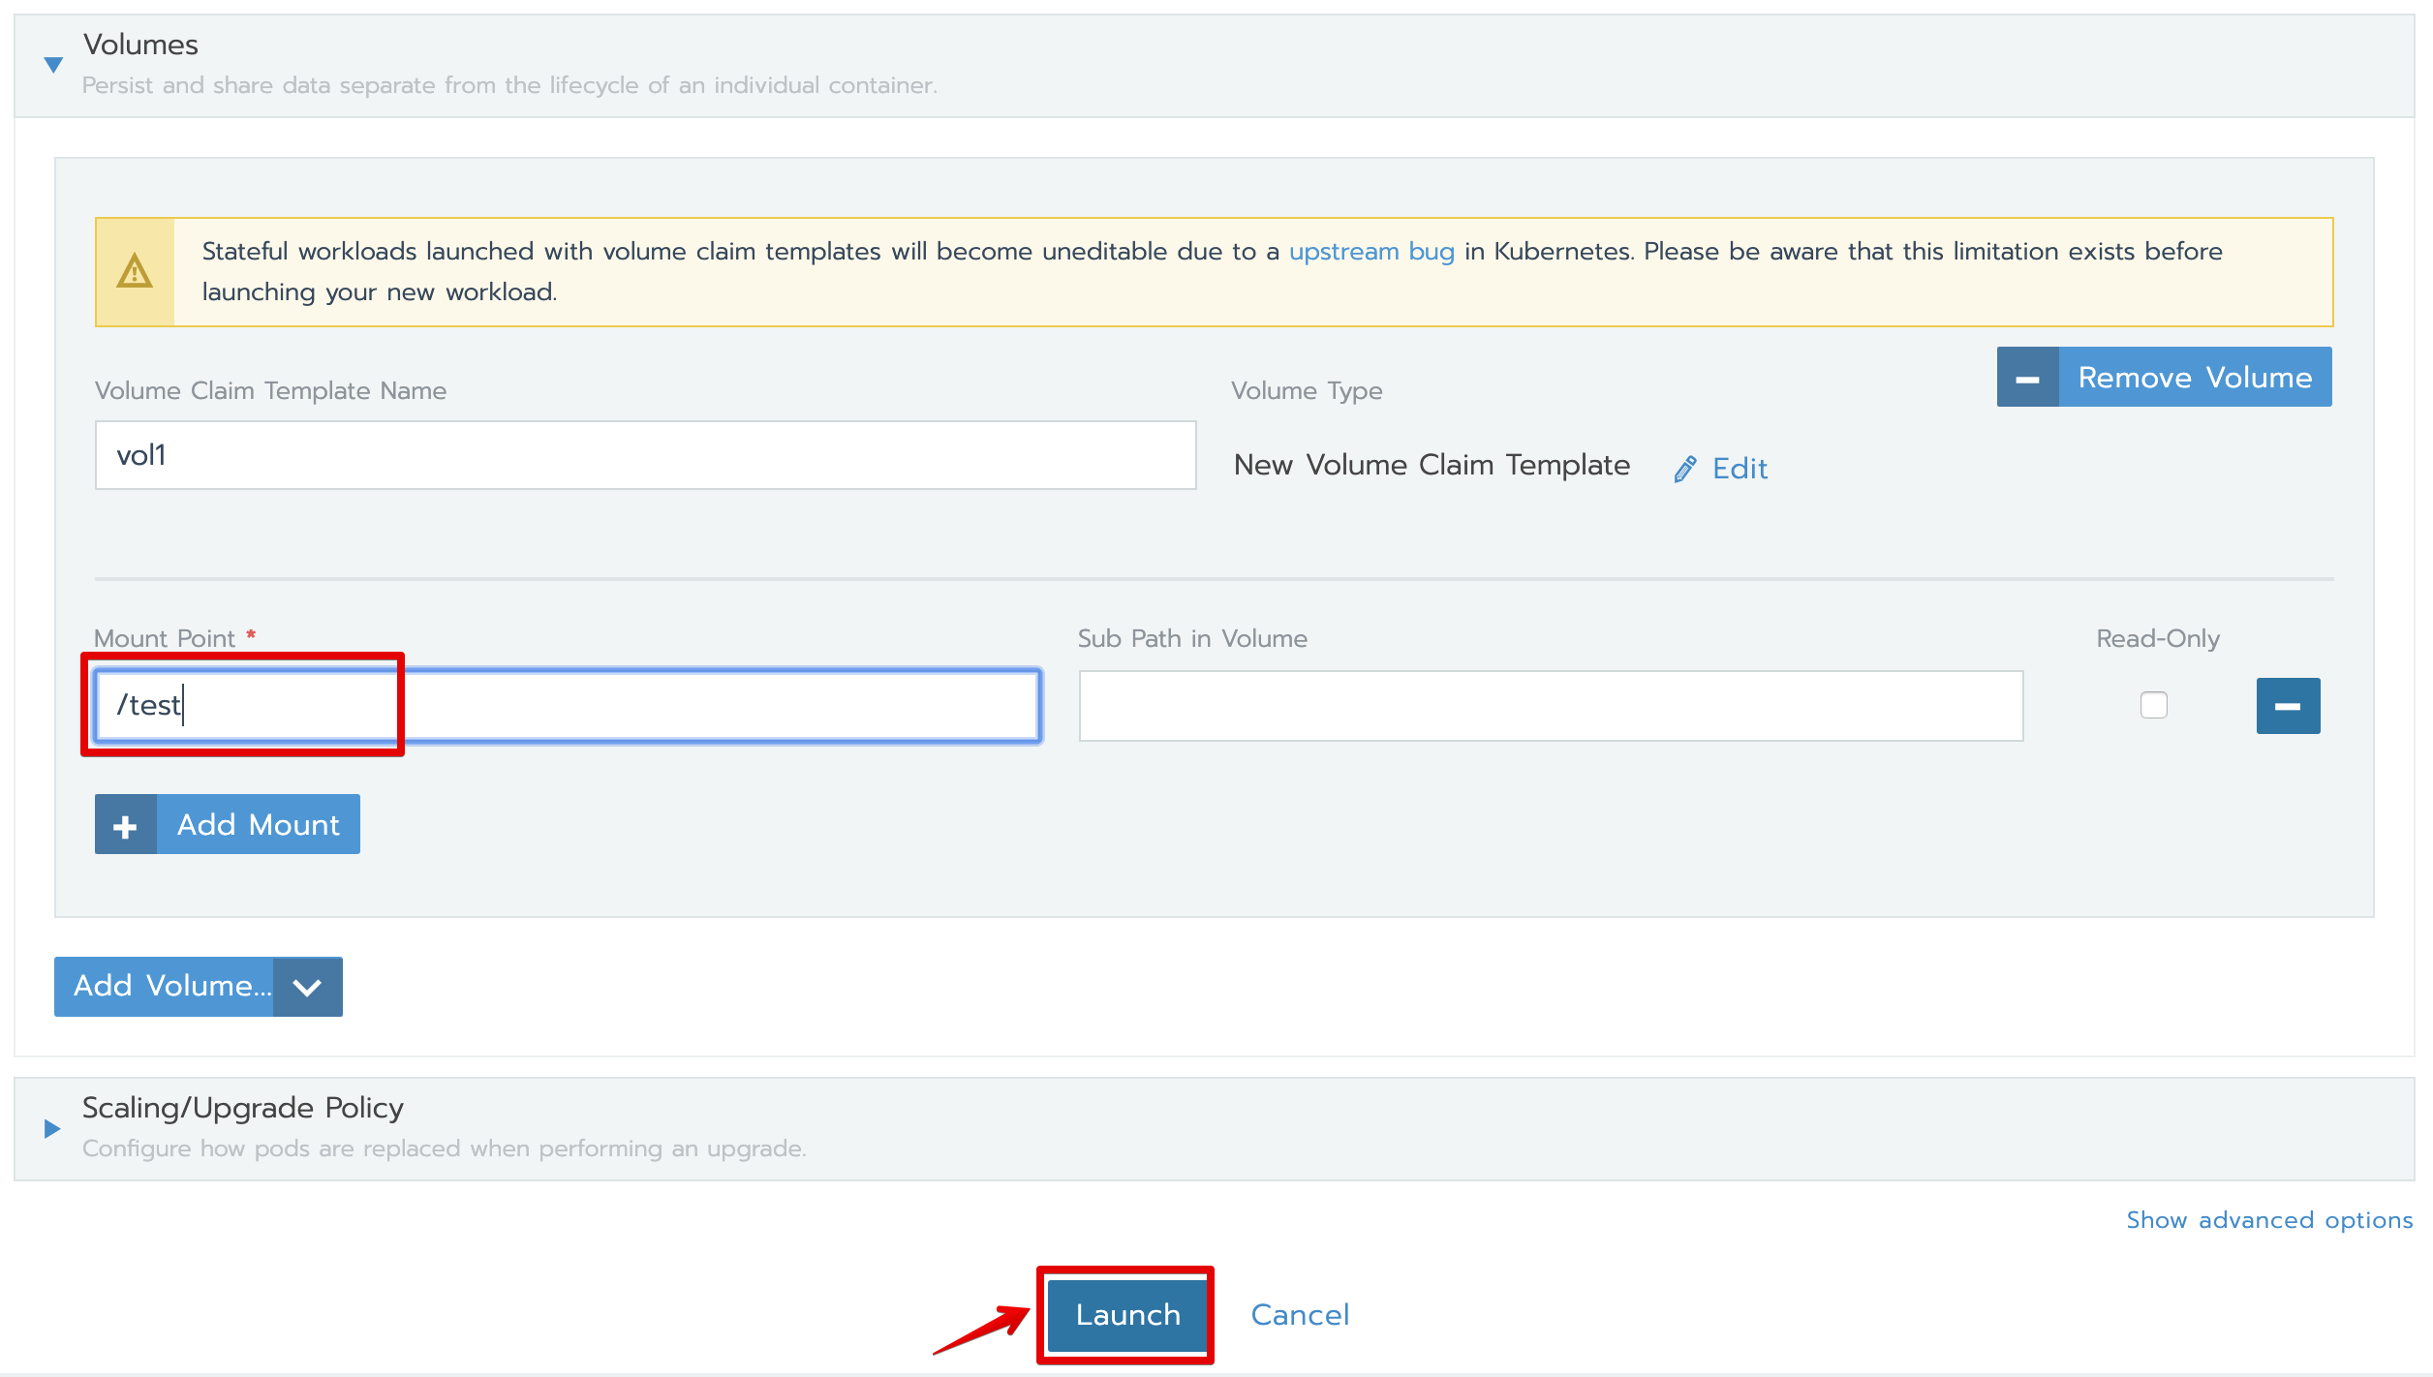Click plus icon on Add Mount button

click(x=126, y=825)
